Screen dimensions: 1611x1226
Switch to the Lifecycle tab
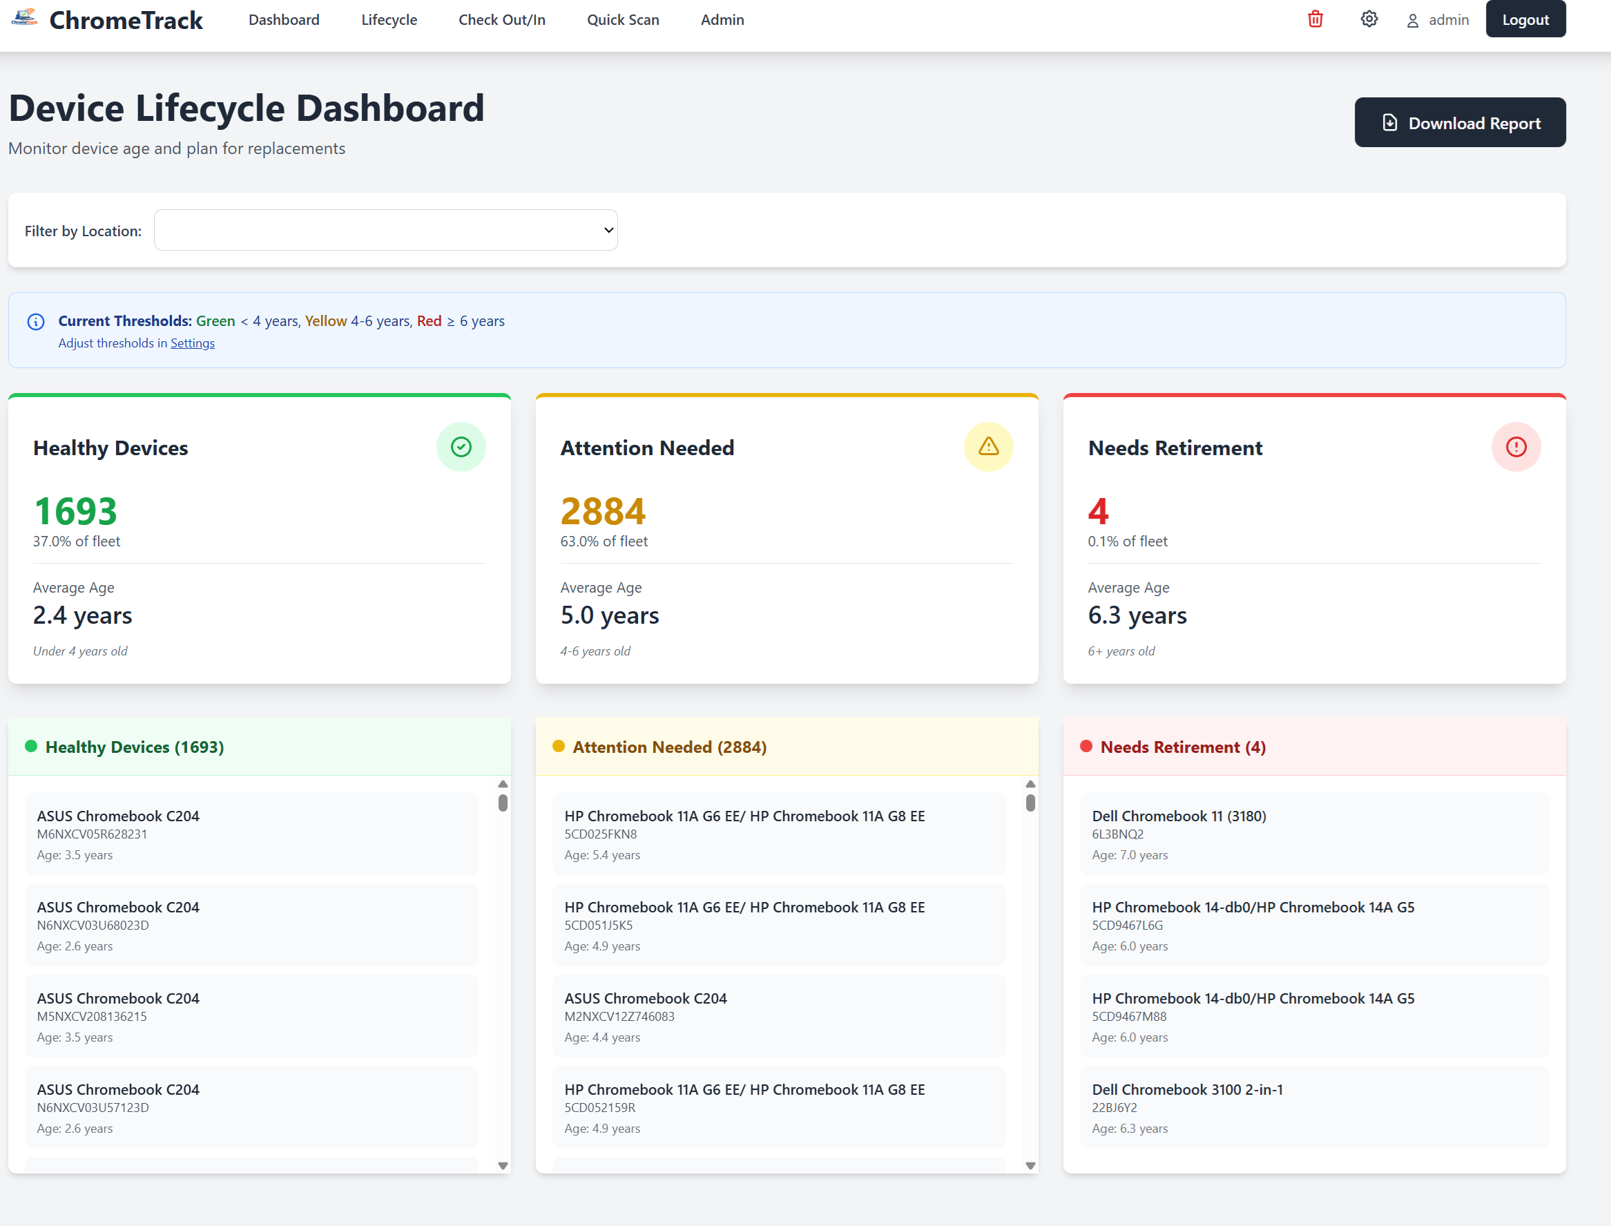pos(388,20)
